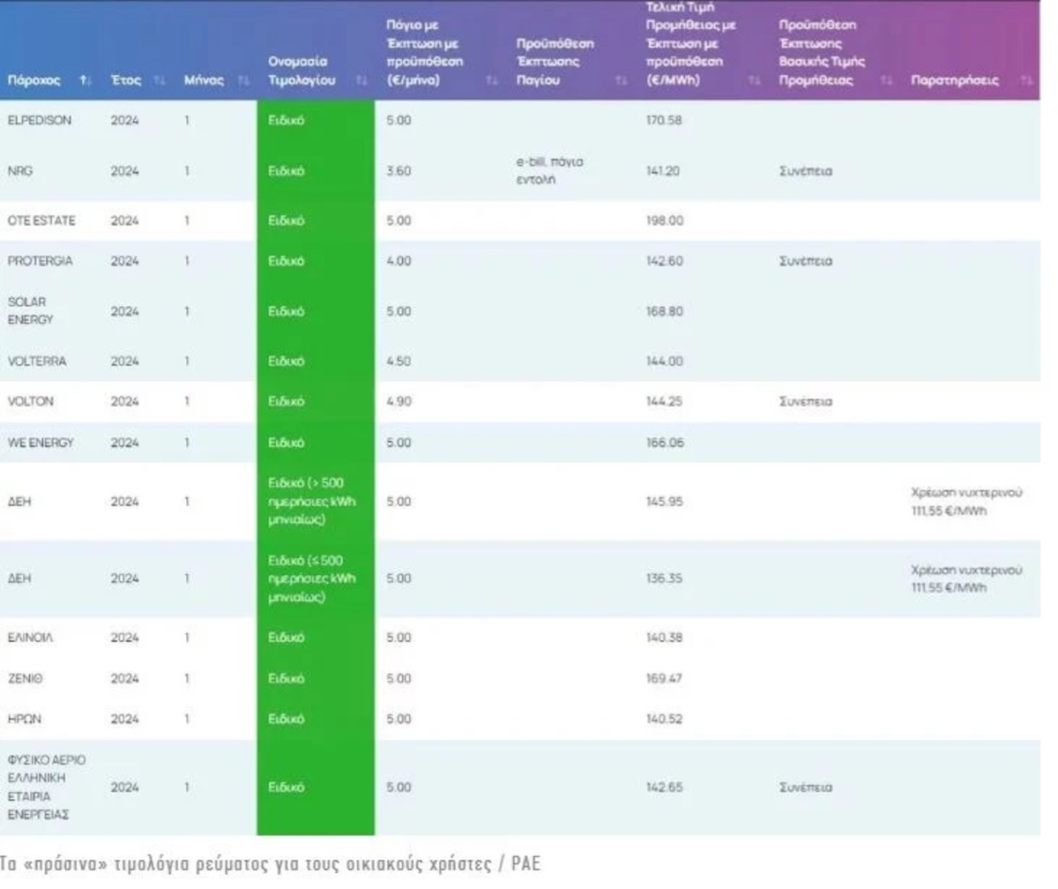
Task: Click the Πάροχος column header label
Action: (x=34, y=81)
